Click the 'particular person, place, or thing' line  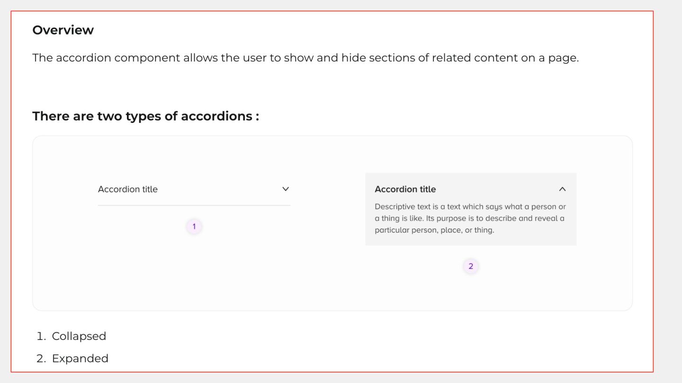[x=434, y=230]
